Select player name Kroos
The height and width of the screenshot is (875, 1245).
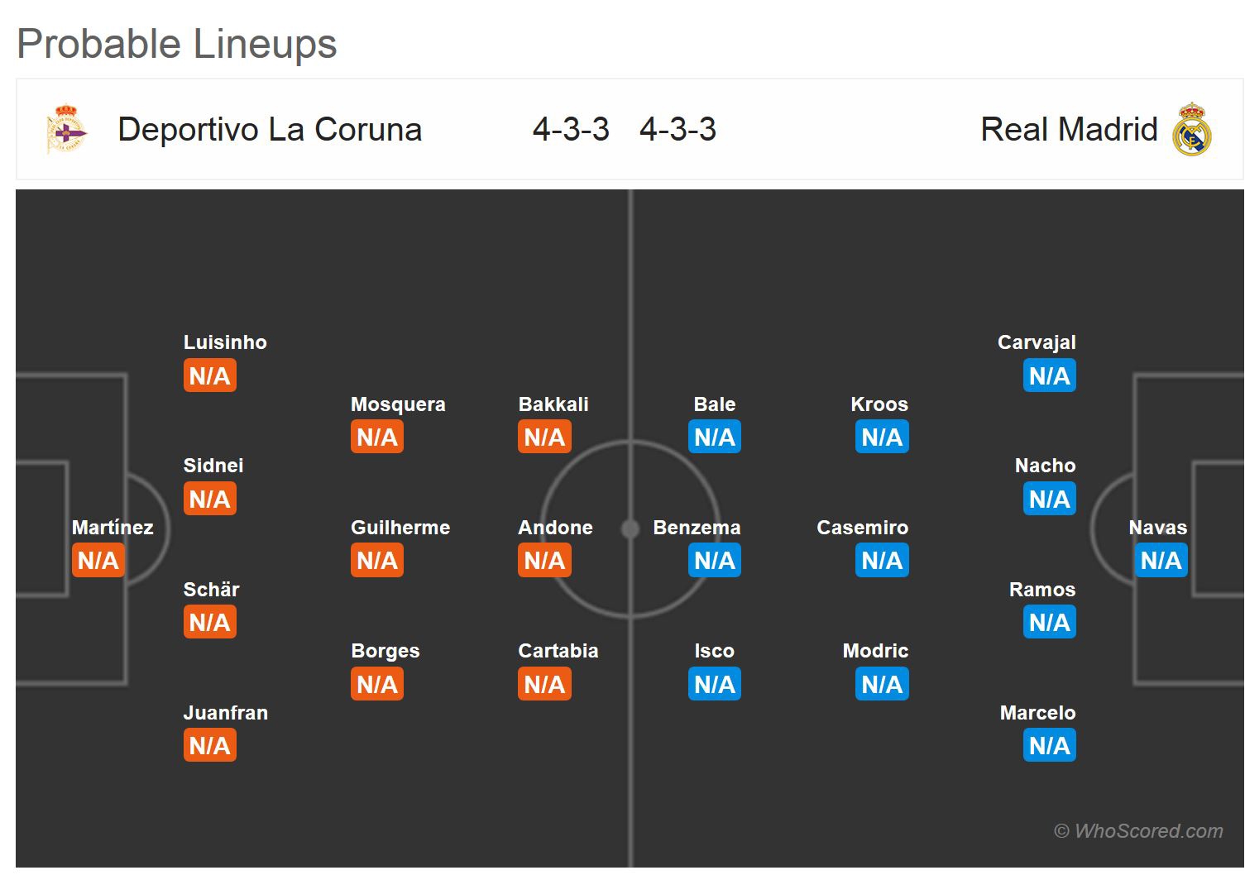879,404
